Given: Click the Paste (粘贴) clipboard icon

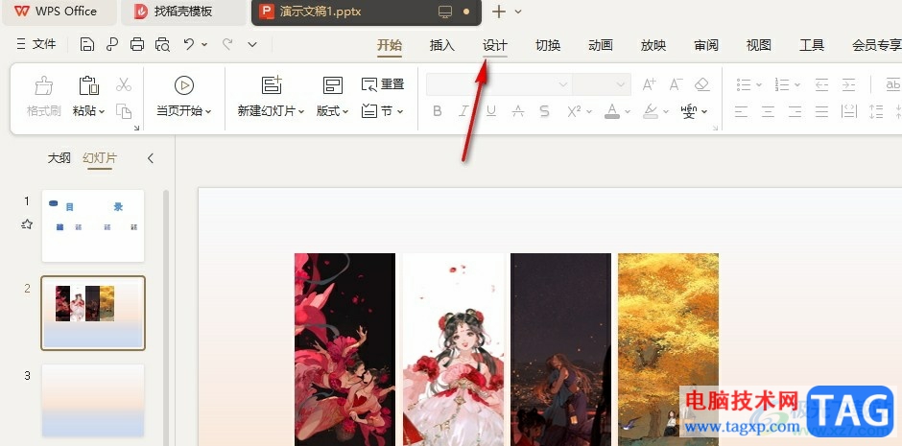Looking at the screenshot, I should (88, 85).
